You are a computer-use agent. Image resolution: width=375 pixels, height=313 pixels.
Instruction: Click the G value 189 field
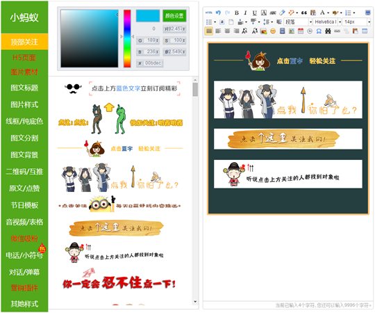pyautogui.click(x=148, y=40)
